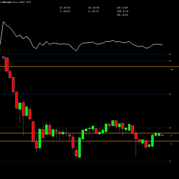Viewport: 179px width, 179px height.
Task: Click the price axis label "57"
Action: pos(170,94)
